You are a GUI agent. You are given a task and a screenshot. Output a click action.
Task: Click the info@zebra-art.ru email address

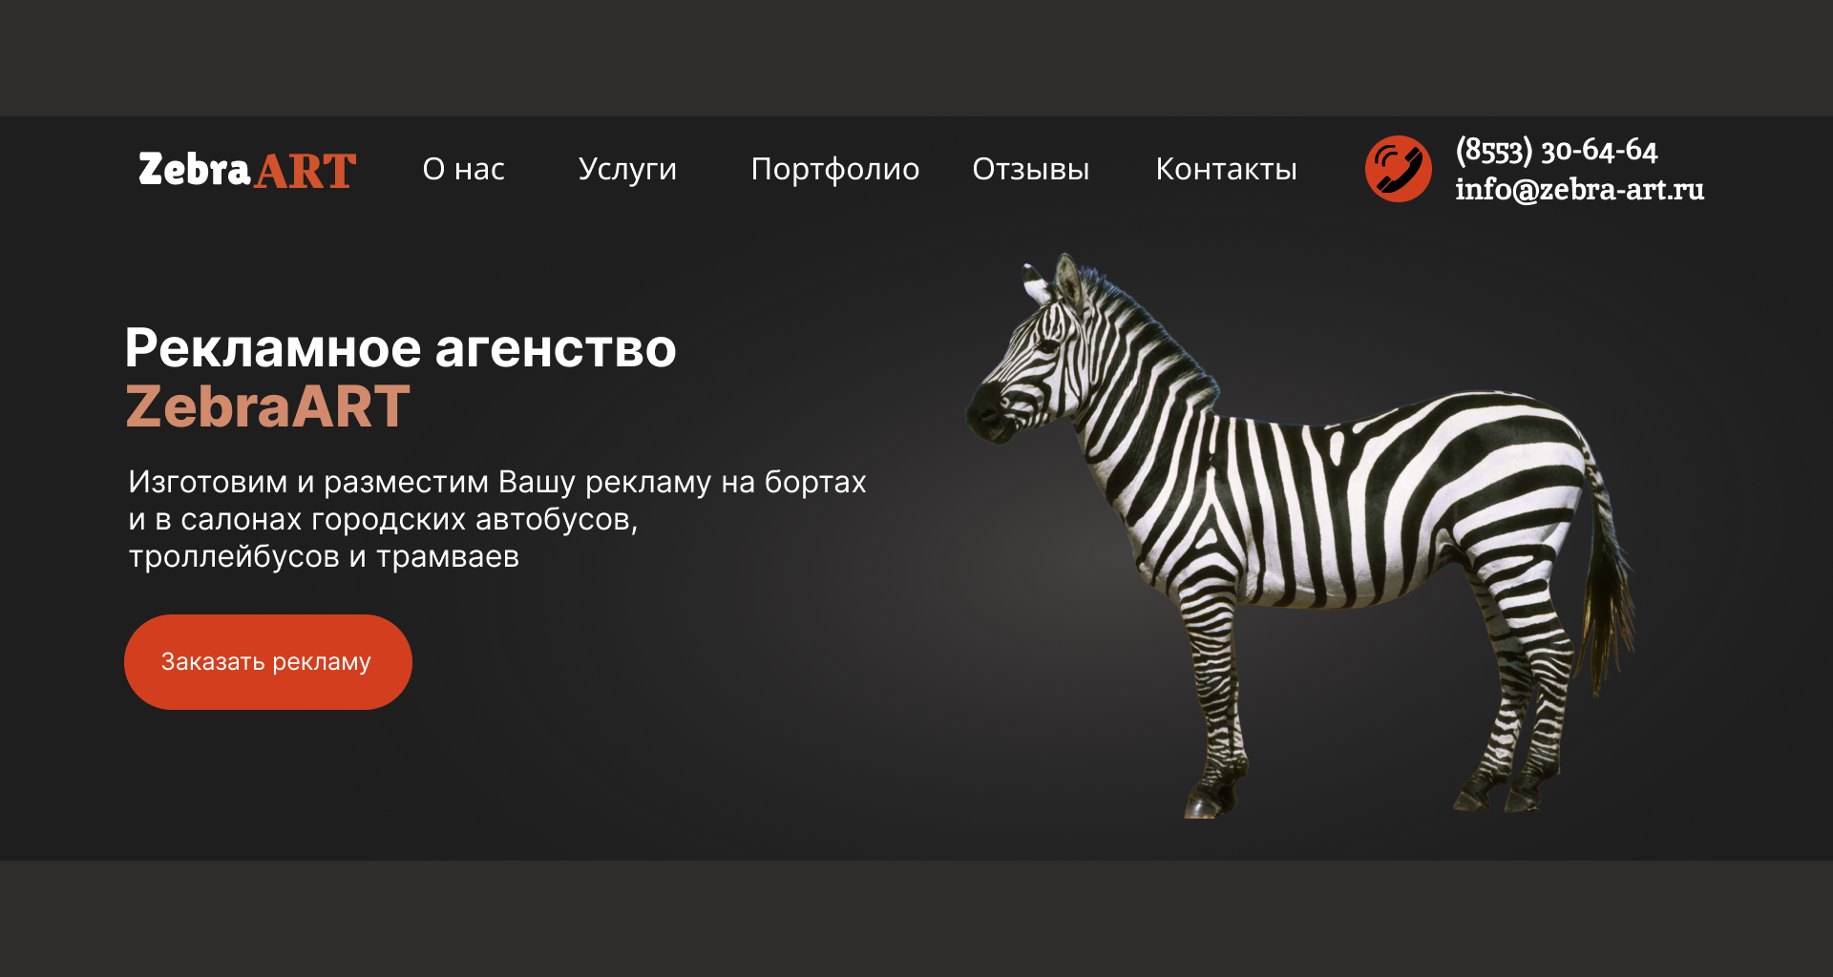click(1579, 190)
